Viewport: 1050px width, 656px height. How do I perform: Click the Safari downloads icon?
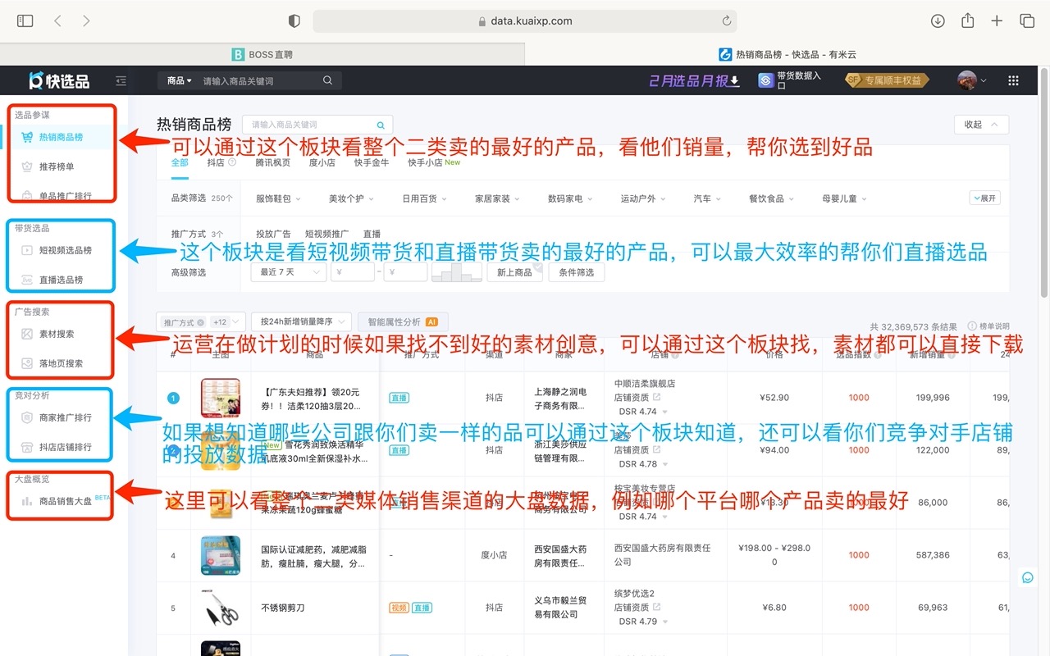(x=938, y=21)
